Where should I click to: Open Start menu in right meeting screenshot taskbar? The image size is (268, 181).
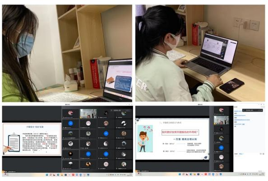pos(180,174)
